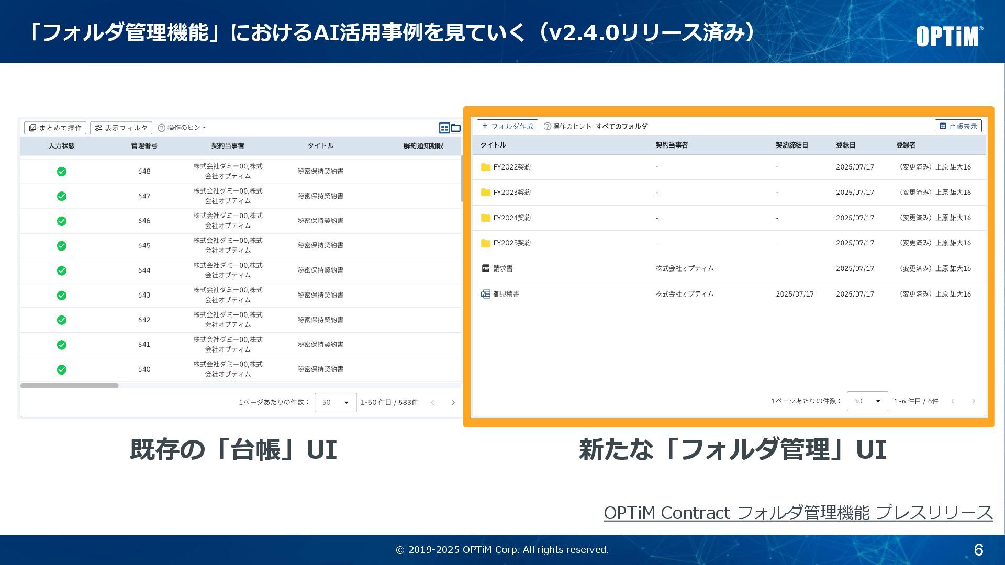This screenshot has height=565, width=1005.
Task: Open the 御見積書 file name
Action: (x=506, y=294)
